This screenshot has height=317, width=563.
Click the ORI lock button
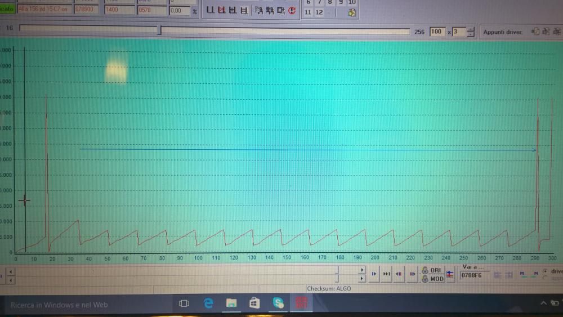click(432, 270)
